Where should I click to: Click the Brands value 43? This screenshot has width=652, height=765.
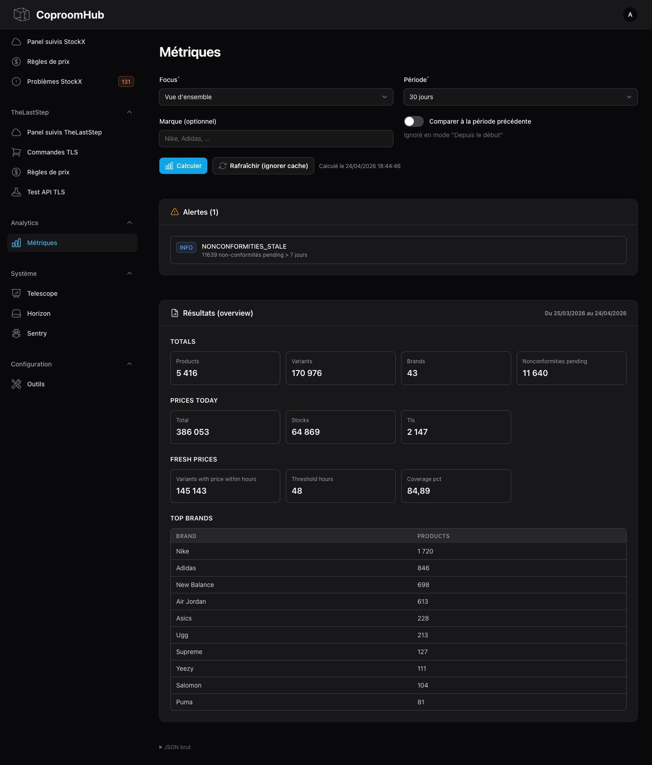pos(412,373)
